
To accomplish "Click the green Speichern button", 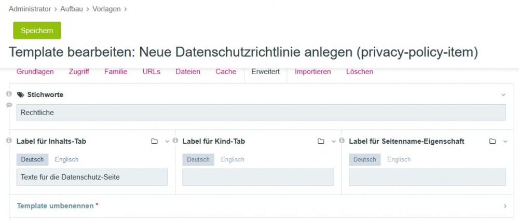I will 37,31.
